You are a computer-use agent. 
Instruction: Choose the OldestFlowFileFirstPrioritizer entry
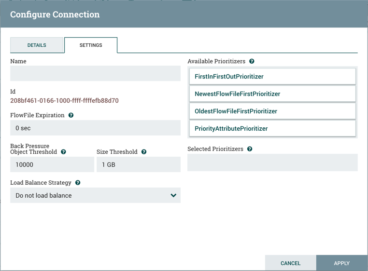(272, 111)
